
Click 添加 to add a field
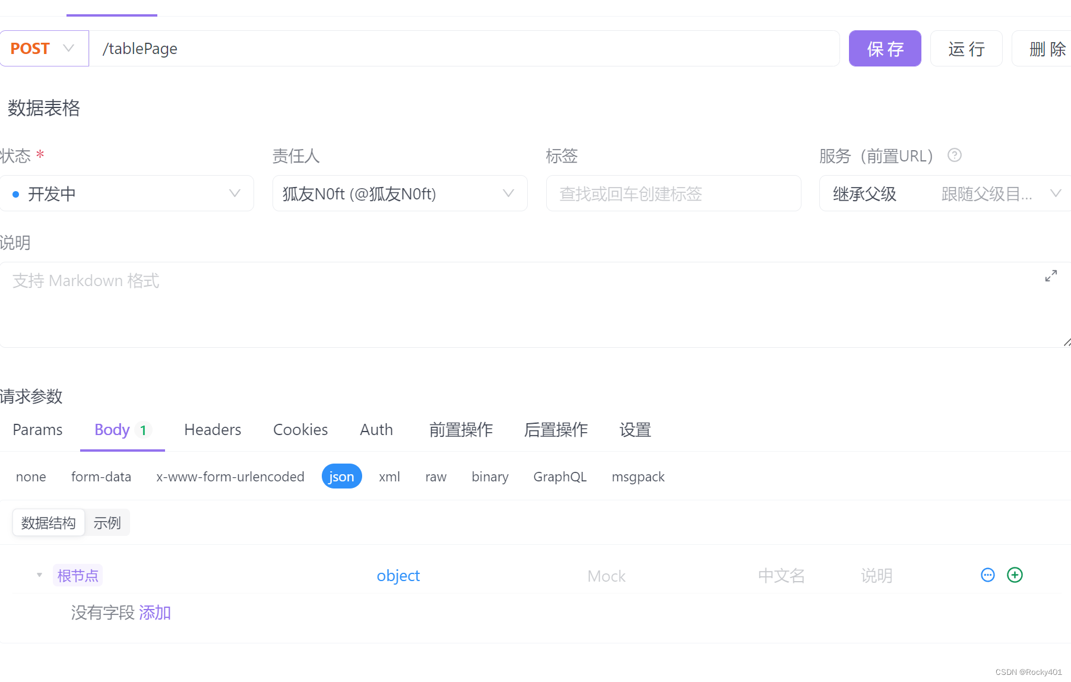coord(155,612)
